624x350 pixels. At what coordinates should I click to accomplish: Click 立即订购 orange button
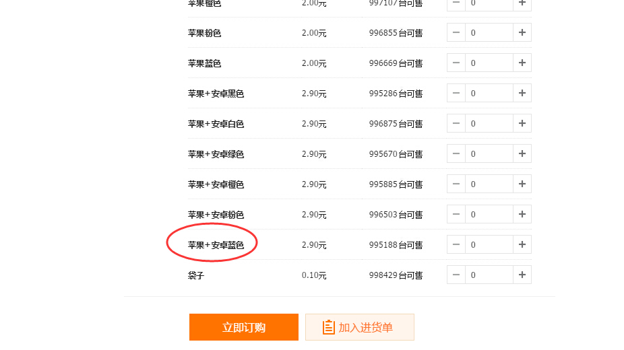coord(243,327)
